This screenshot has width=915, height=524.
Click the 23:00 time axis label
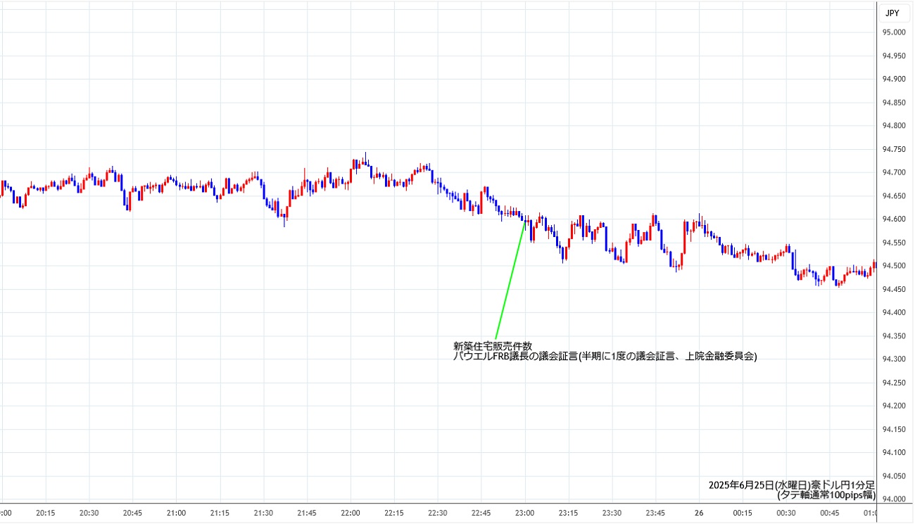(x=525, y=513)
